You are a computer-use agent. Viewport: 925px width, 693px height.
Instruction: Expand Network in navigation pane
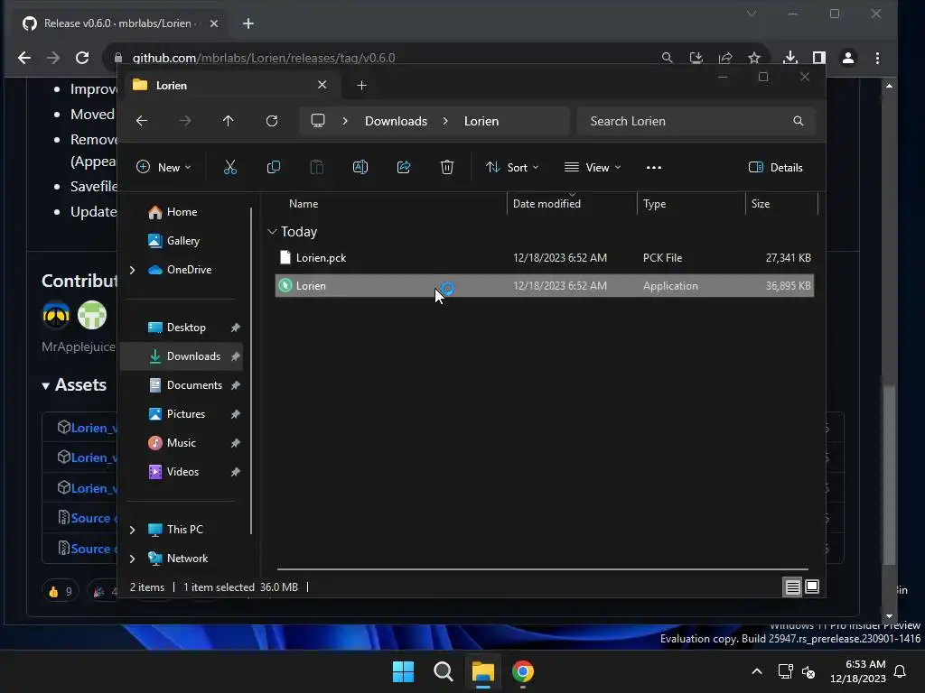[132, 559]
